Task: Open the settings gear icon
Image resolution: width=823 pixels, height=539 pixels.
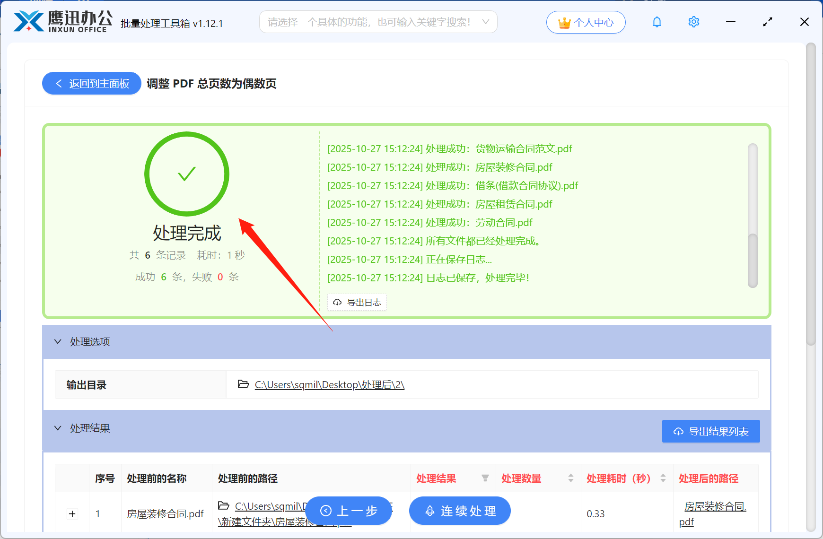Action: [x=693, y=22]
